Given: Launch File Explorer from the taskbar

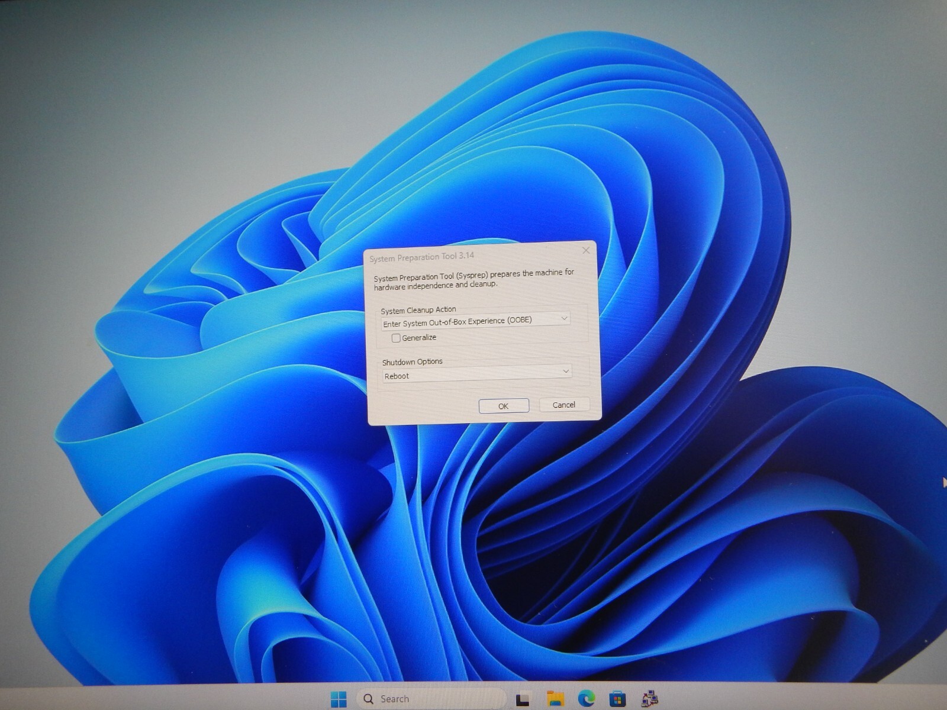Looking at the screenshot, I should tap(555, 699).
